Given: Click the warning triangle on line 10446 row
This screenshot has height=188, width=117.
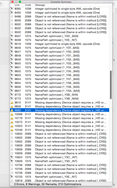Looking at the screenshot, I should tap(12, 130).
